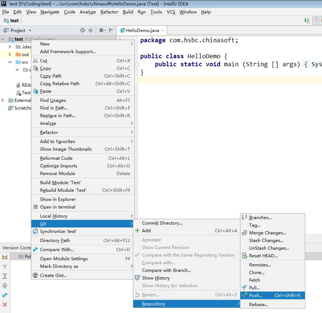This screenshot has height=313, width=322.
Task: Choose Compare with Branch option
Action: point(186,270)
